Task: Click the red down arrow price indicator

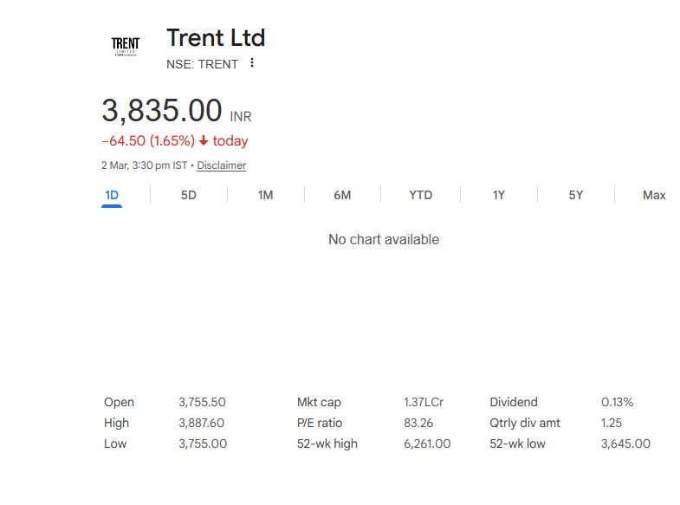Action: tap(204, 141)
